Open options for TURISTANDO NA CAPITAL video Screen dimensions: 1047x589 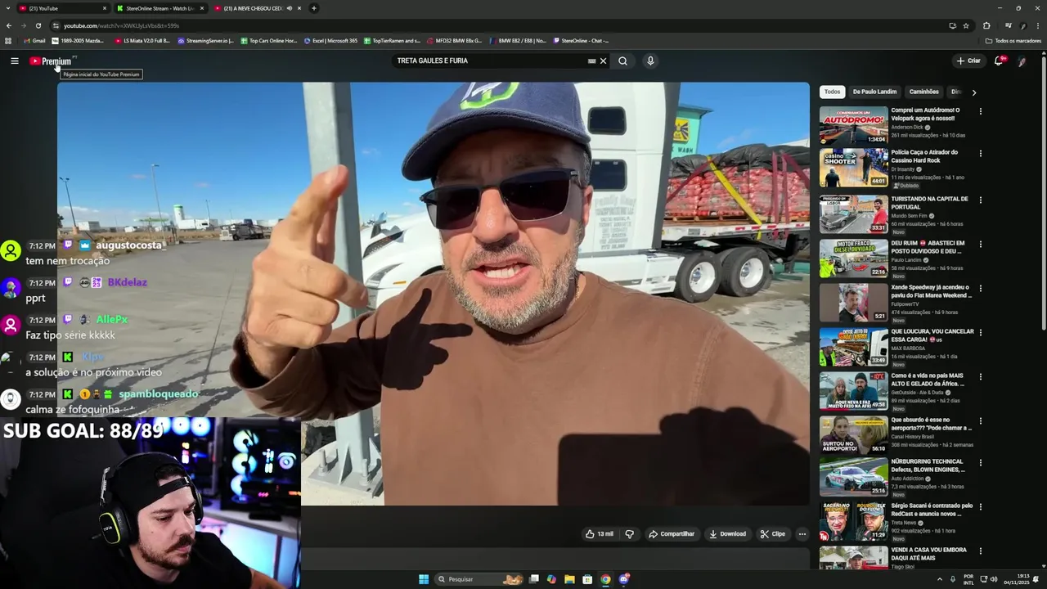coord(981,200)
